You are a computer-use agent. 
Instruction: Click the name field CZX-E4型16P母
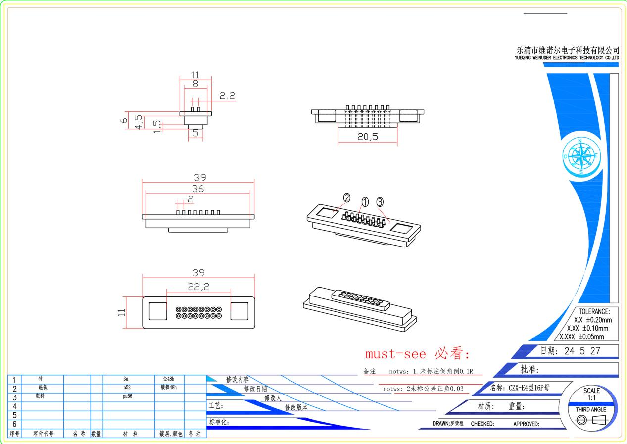click(x=520, y=388)
